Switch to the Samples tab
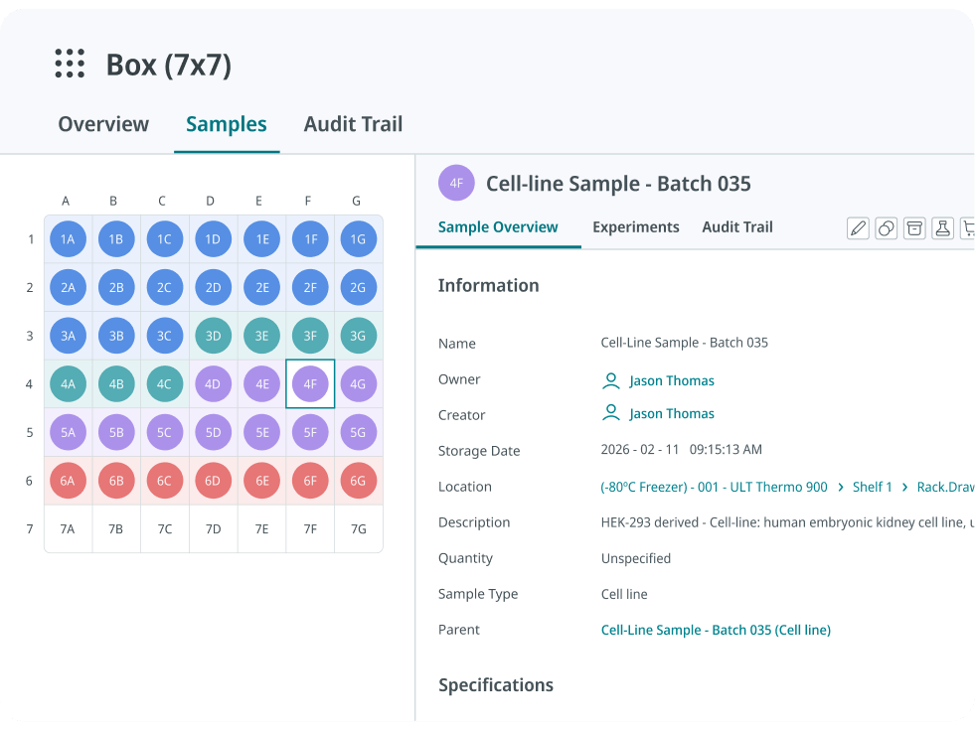This screenshot has height=730, width=975. click(227, 124)
